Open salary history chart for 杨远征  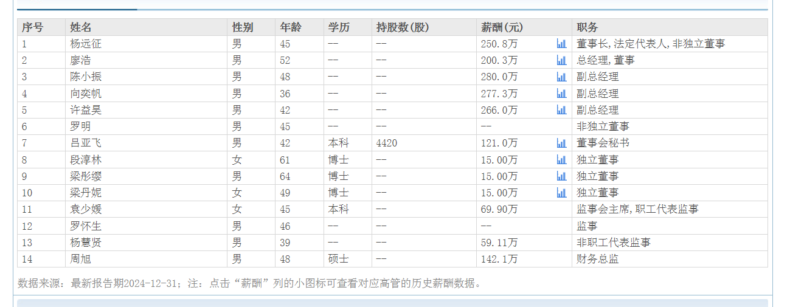tap(561, 44)
